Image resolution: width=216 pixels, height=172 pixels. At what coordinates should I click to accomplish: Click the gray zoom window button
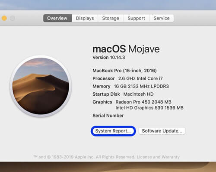13,18
